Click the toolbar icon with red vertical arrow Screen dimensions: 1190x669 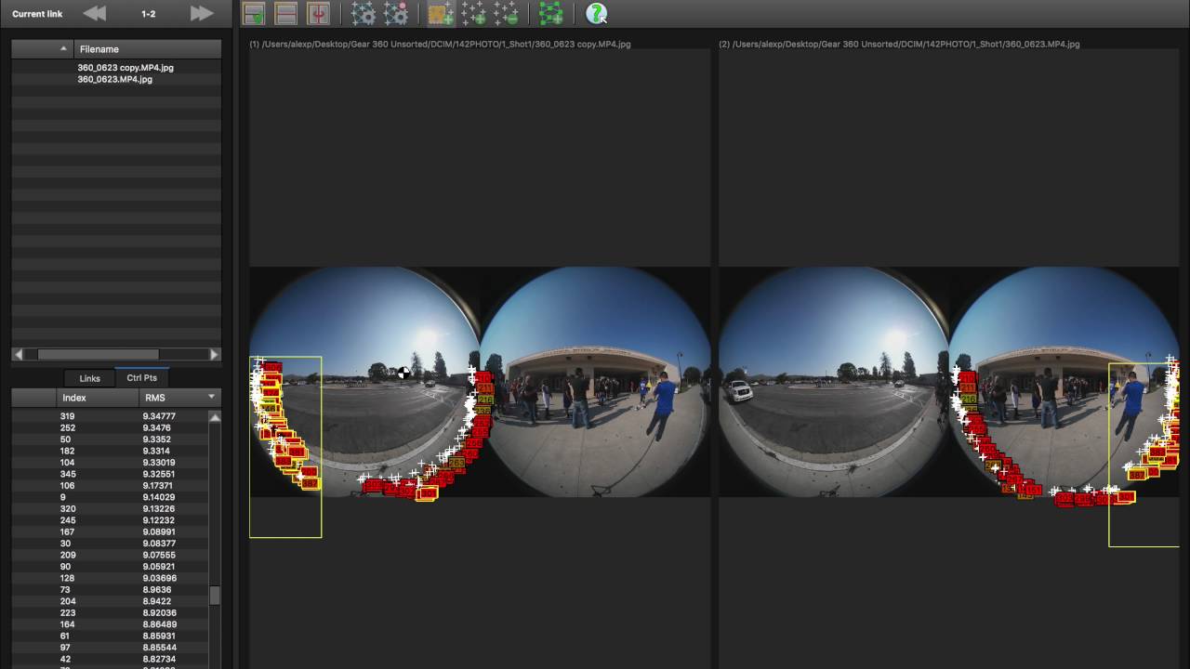(x=318, y=14)
